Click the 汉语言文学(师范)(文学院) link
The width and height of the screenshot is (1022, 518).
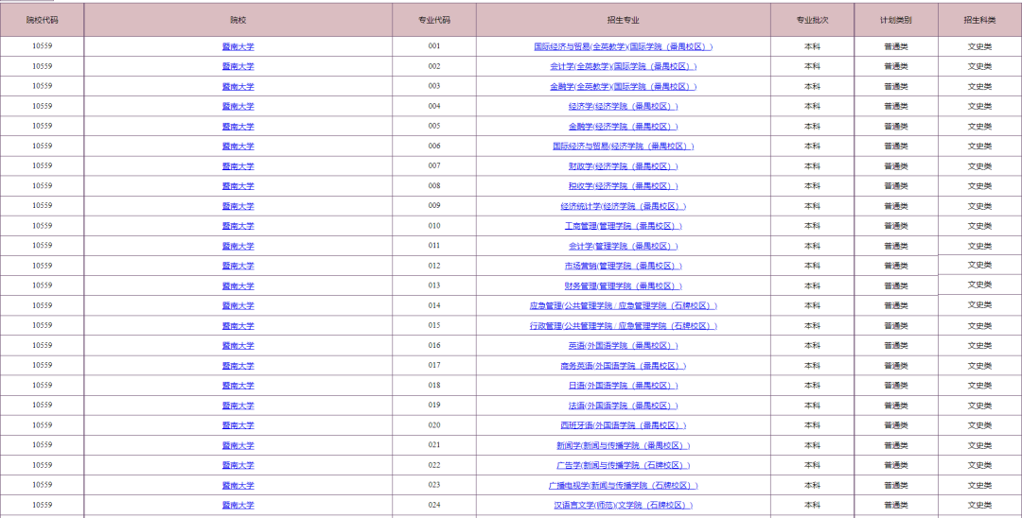click(x=623, y=505)
